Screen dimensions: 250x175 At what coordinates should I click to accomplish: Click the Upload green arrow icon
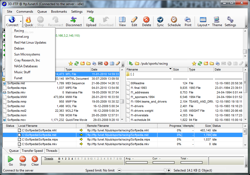(x=91, y=20)
